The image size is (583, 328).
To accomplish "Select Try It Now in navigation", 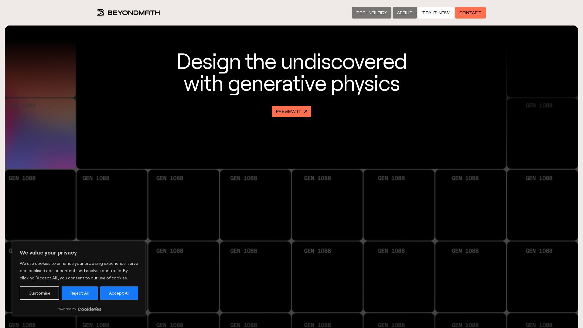I will (x=436, y=13).
